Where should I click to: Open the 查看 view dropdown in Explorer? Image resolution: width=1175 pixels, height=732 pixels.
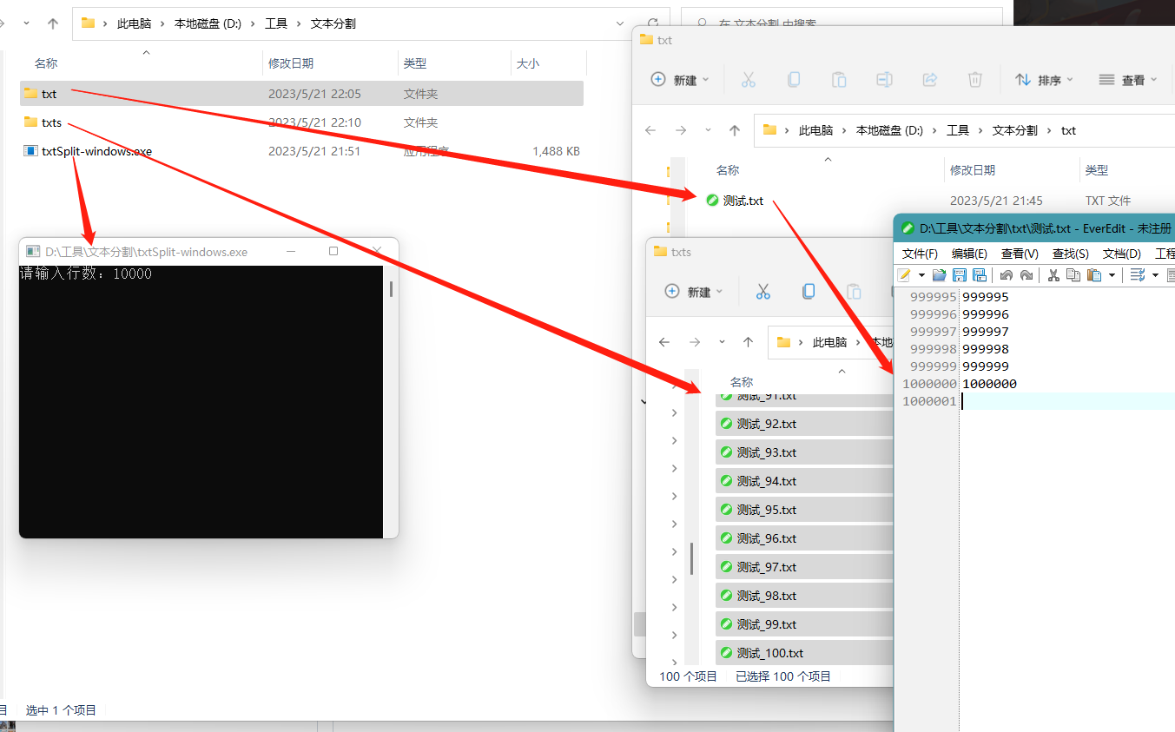tap(1126, 79)
